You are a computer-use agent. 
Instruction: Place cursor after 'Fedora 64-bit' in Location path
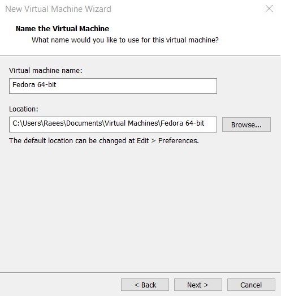click(205, 123)
